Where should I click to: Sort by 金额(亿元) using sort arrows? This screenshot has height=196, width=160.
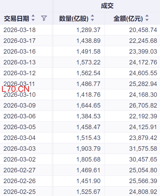(147, 18)
